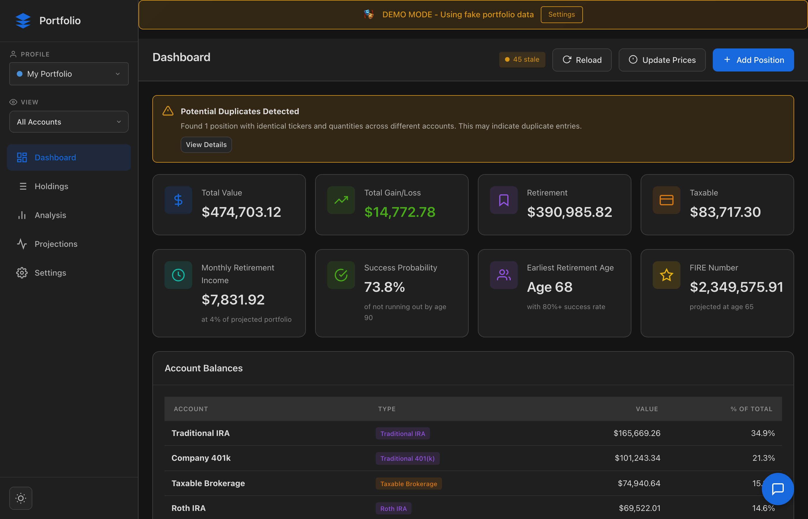Click the eye icon next to VIEW label
808x519 pixels.
point(13,102)
